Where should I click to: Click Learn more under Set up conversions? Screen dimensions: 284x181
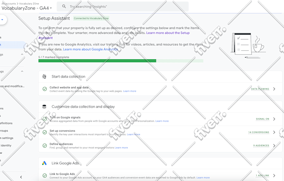pyautogui.click(x=134, y=134)
